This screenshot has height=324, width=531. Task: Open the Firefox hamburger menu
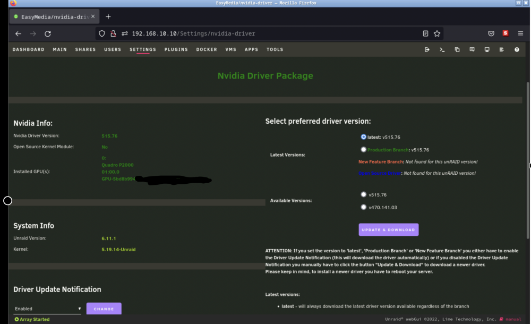point(520,33)
